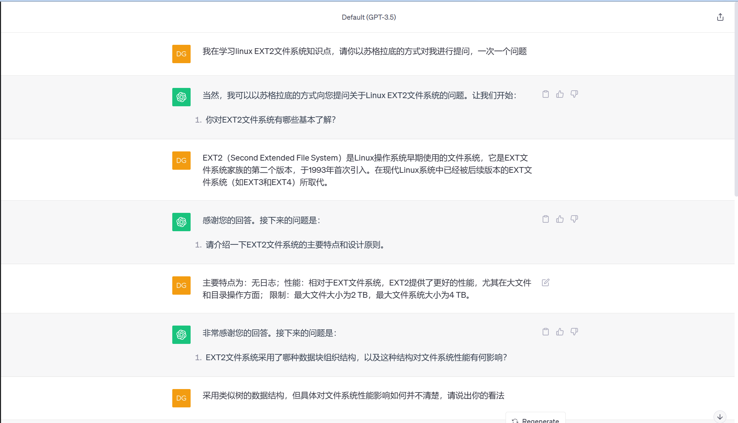The height and width of the screenshot is (423, 738).
Task: Click the share conversation icon
Action: pyautogui.click(x=720, y=17)
